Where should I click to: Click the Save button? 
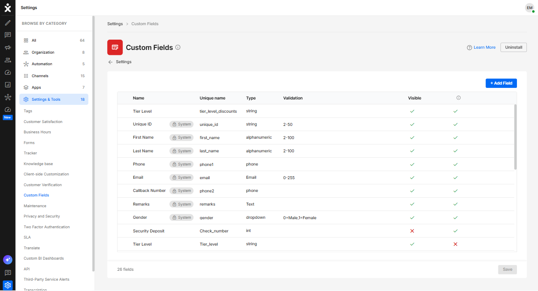(507, 270)
